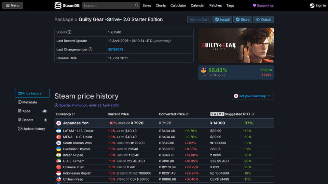Click the Japanese Yen flag icon

[x=59, y=123]
